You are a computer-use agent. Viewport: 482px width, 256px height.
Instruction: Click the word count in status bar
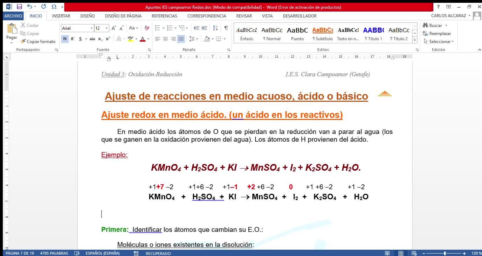point(54,253)
